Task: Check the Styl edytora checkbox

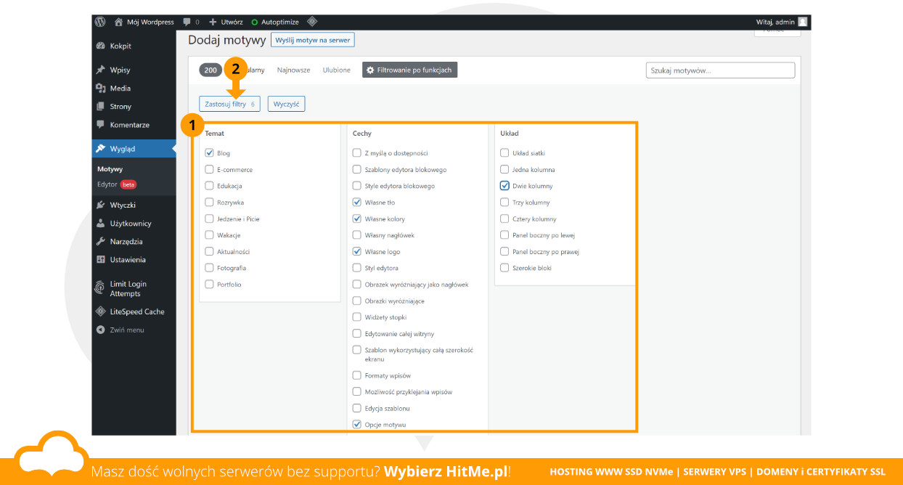Action: click(357, 268)
